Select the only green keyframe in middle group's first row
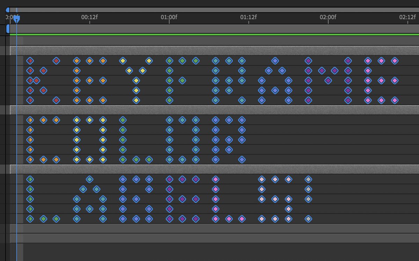The image size is (419, 261). point(123,120)
